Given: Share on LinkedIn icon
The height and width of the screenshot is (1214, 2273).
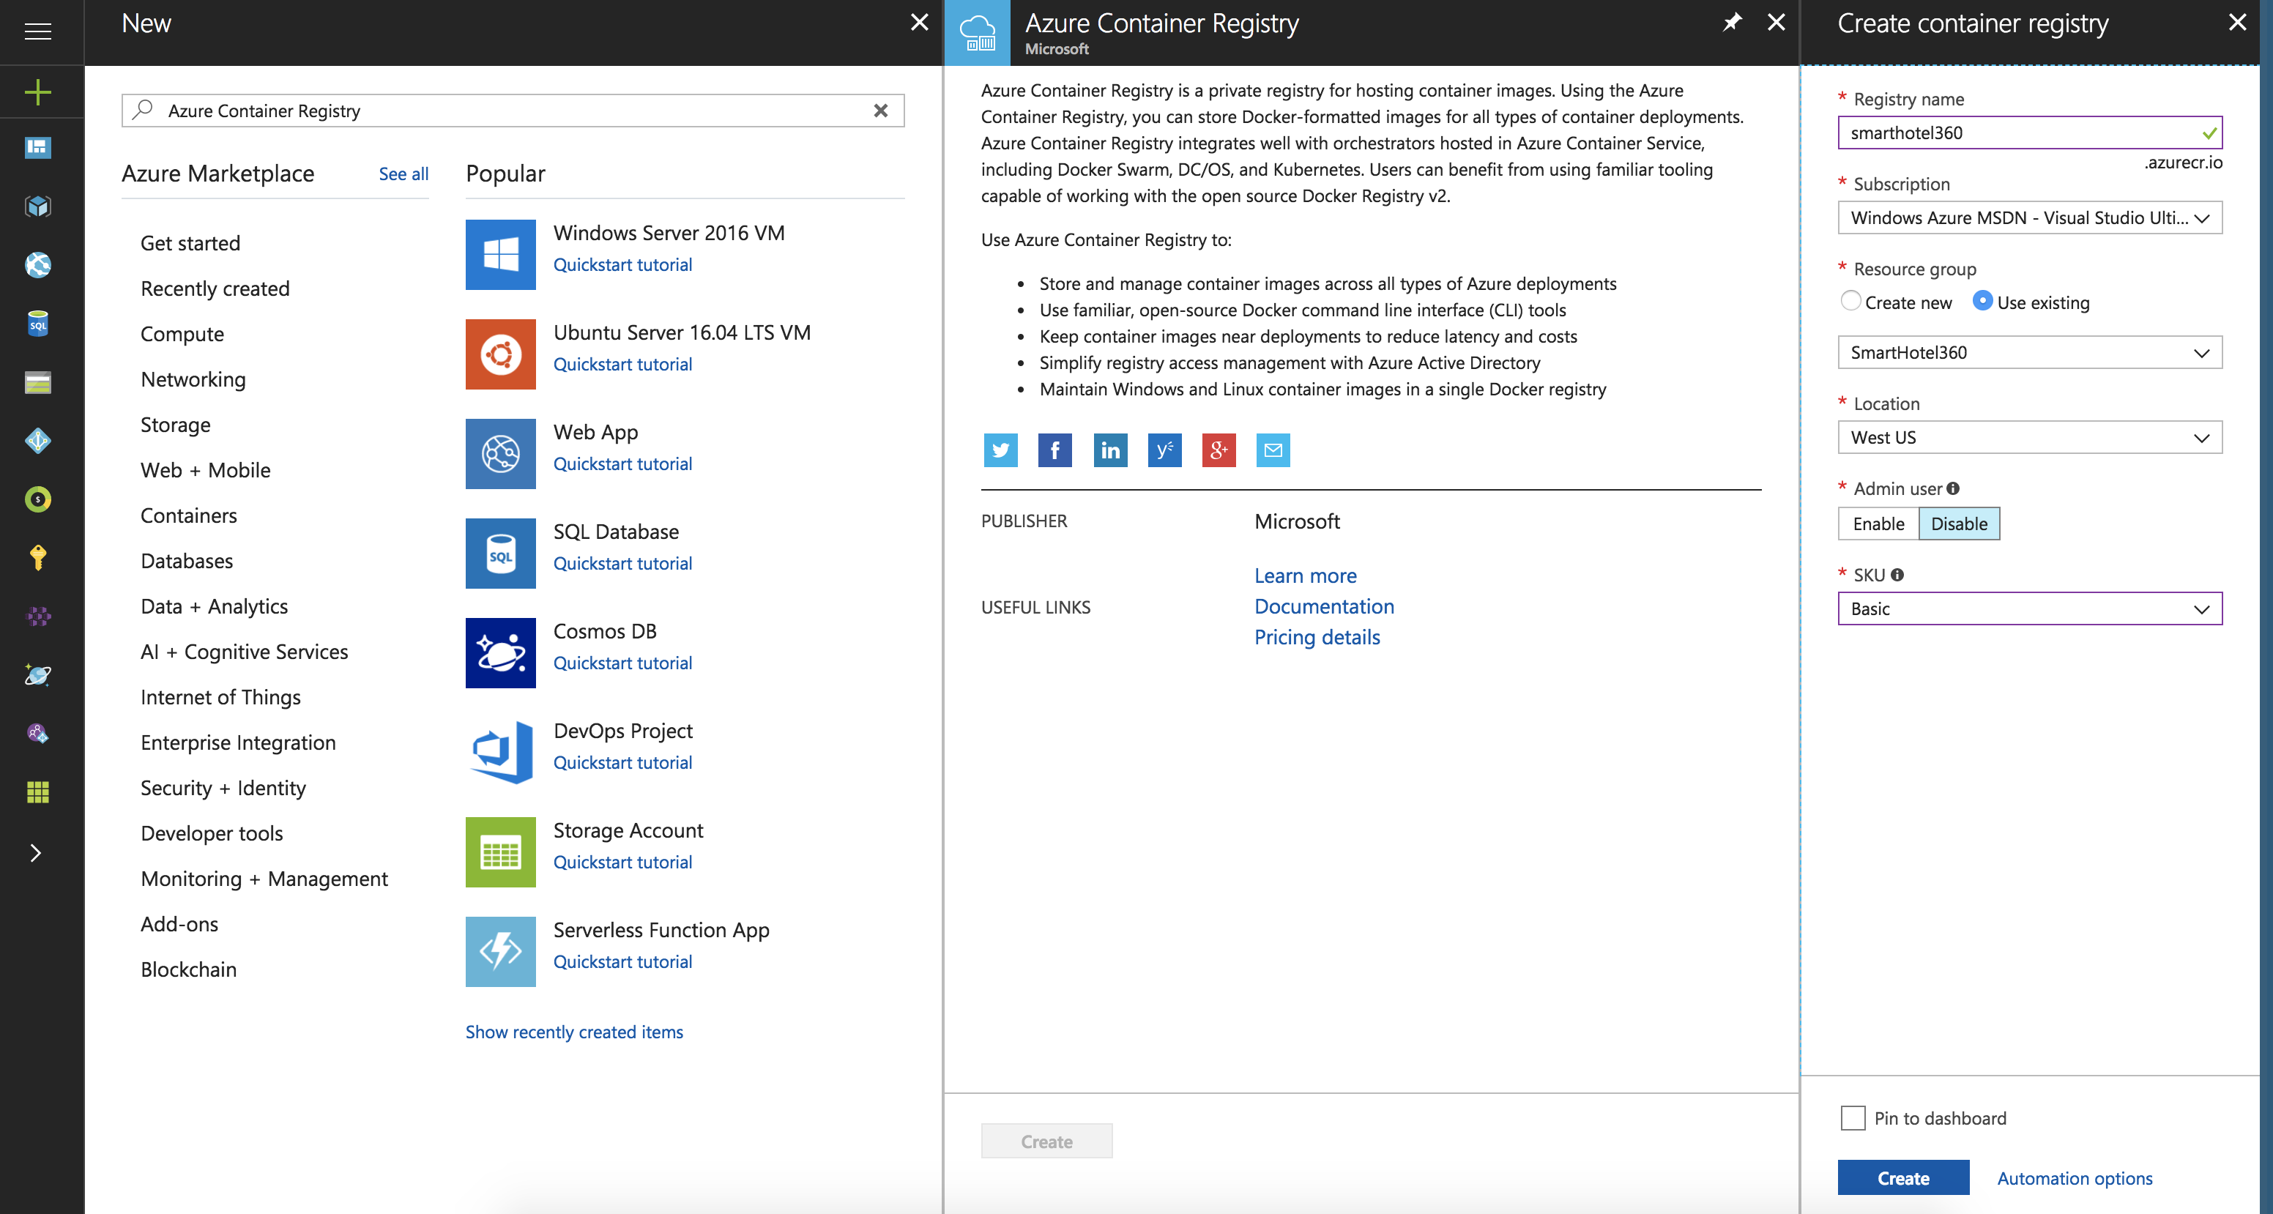Looking at the screenshot, I should [1109, 450].
